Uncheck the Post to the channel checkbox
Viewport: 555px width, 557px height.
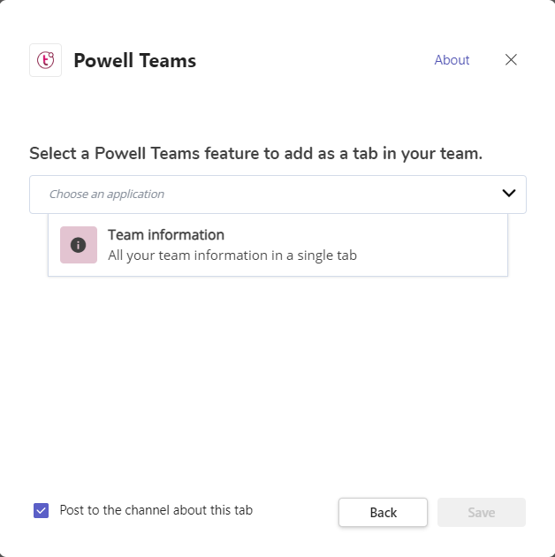tap(42, 510)
